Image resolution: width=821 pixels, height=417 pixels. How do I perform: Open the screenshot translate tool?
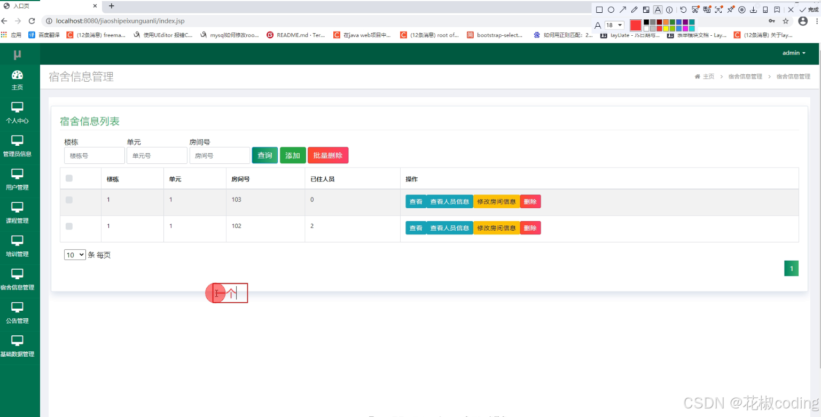[x=707, y=10]
